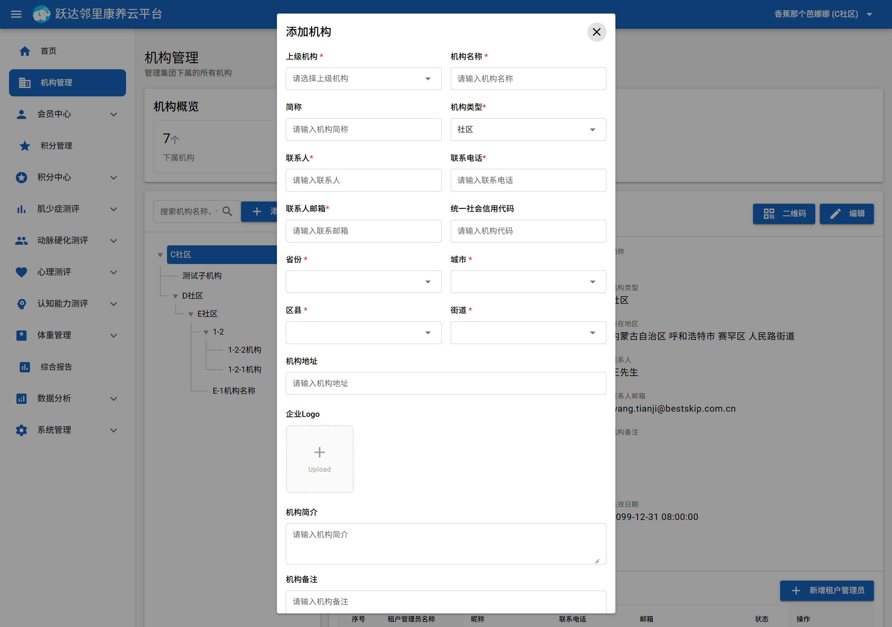892x627 pixels.
Task: Click the 二维码 button
Action: coord(784,214)
